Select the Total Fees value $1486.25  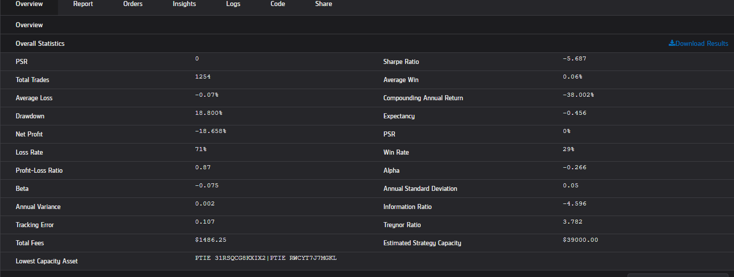[211, 240]
